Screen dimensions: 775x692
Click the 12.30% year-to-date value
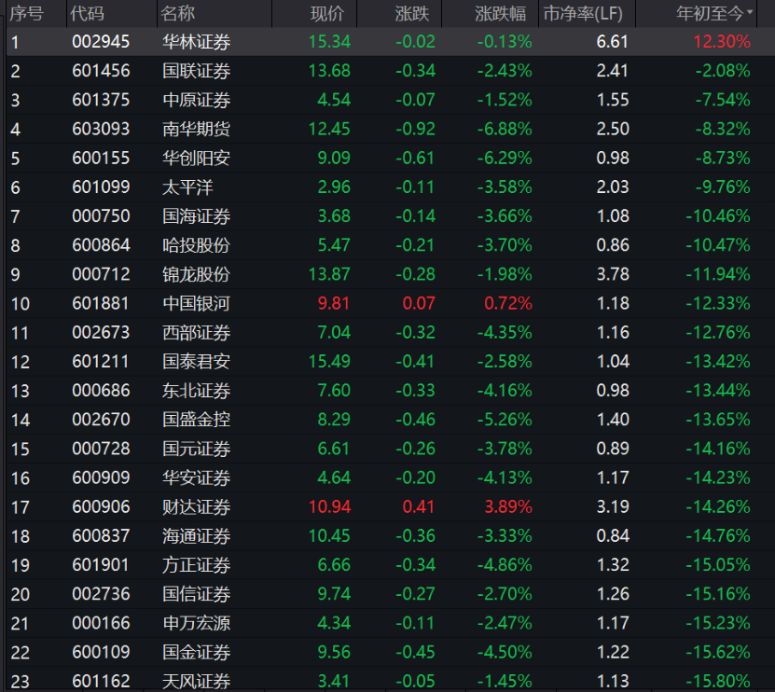coord(721,42)
